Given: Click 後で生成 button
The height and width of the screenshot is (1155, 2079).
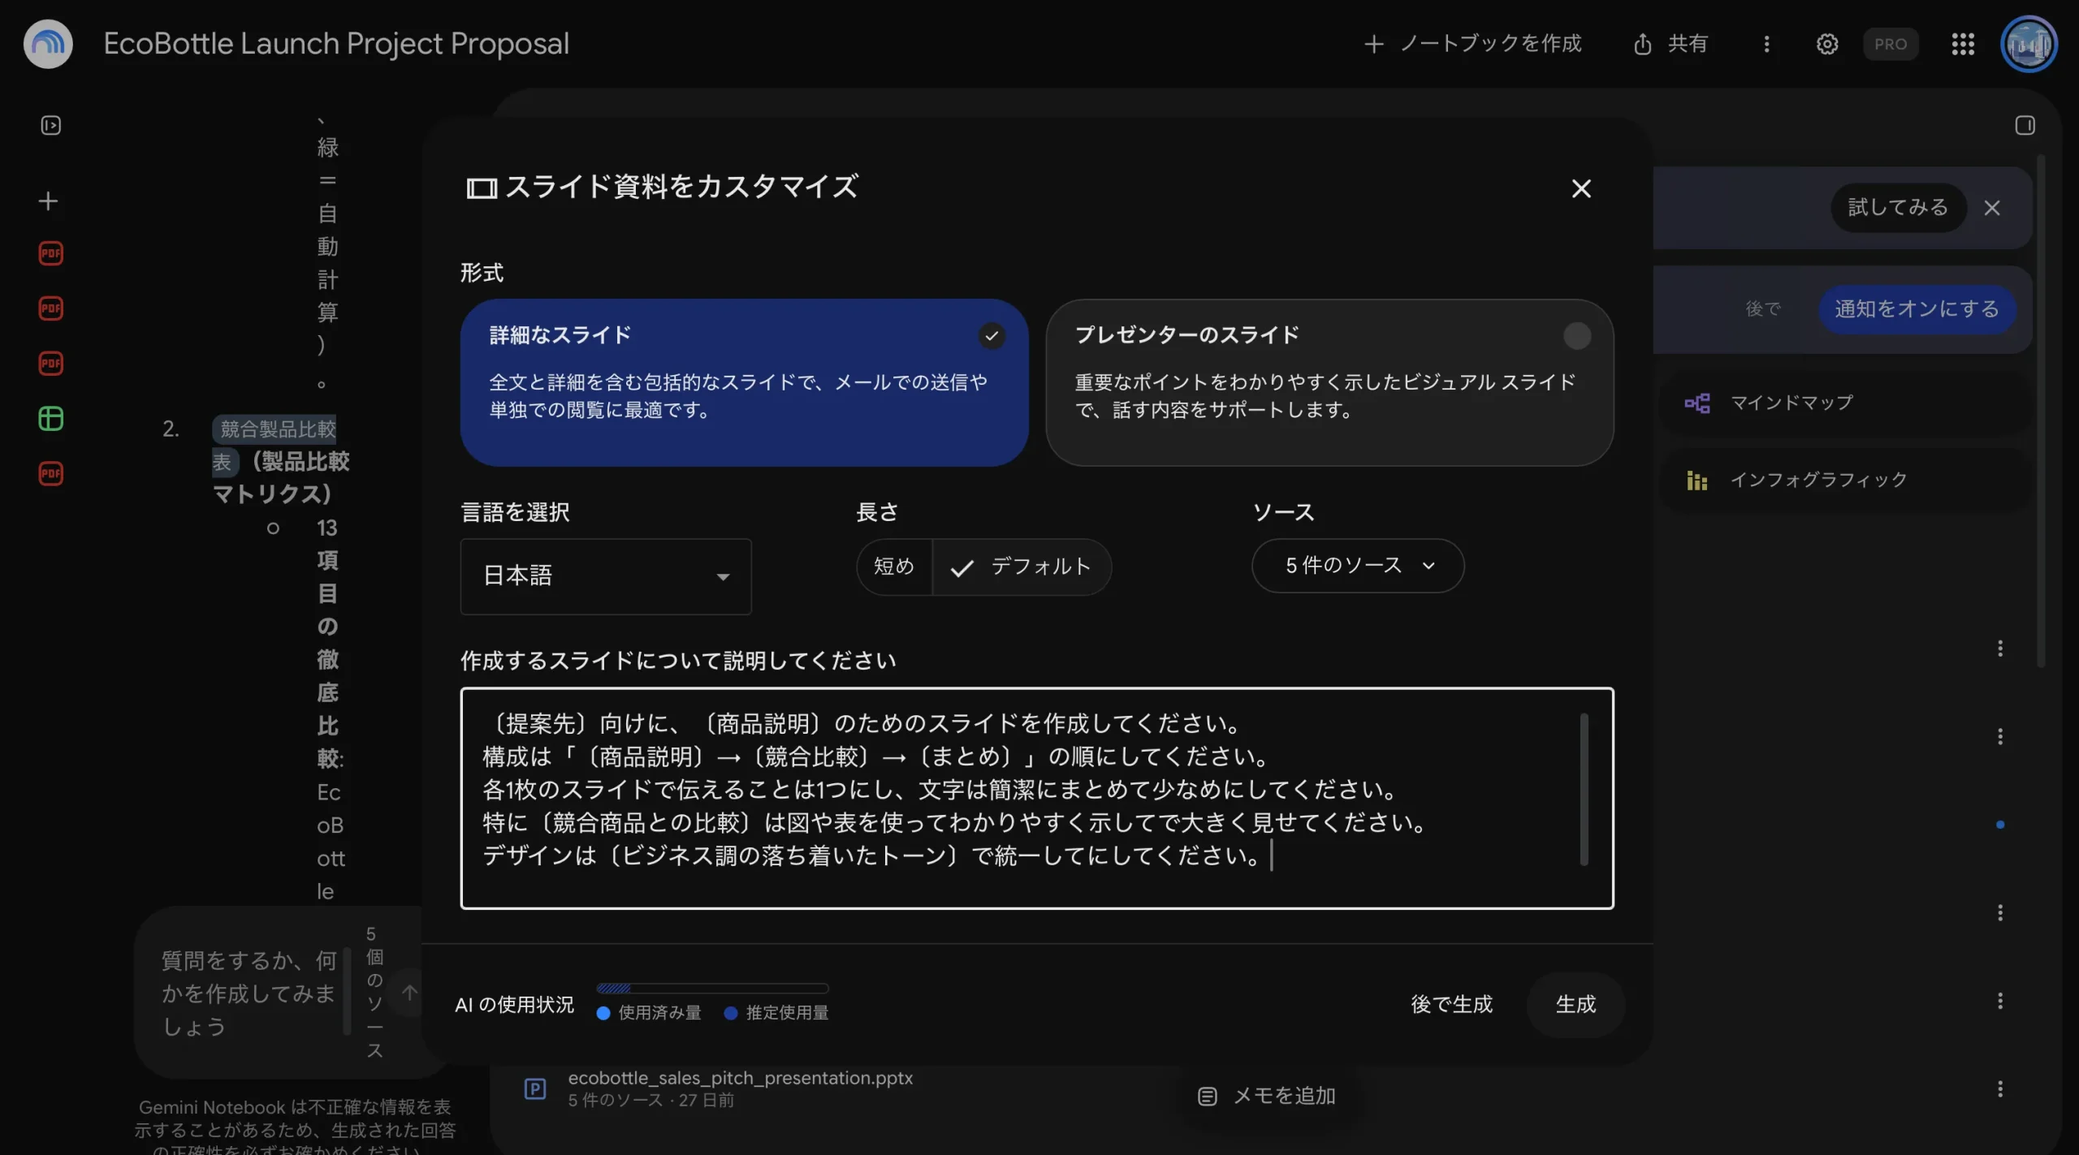Looking at the screenshot, I should [x=1451, y=1005].
